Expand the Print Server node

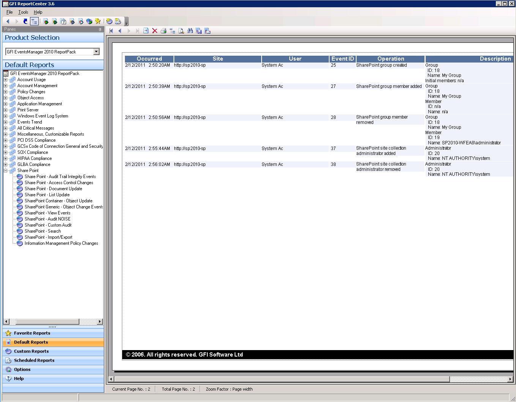(6, 110)
